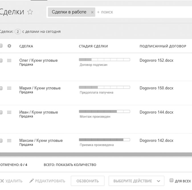Click the Удалить cross button

coord(11,181)
